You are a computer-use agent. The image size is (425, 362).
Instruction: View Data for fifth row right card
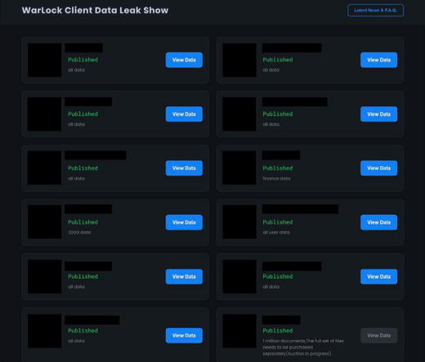378,276
